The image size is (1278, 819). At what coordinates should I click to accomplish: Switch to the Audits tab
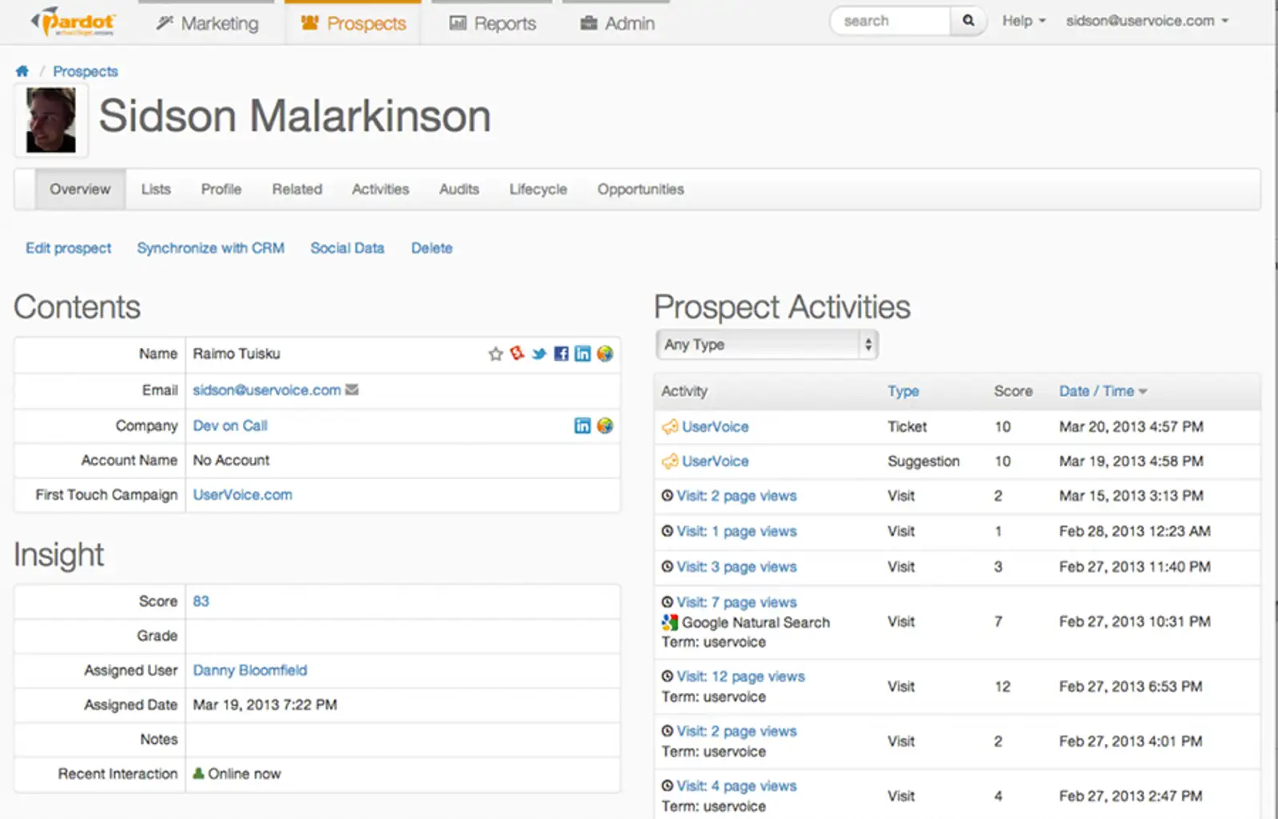click(x=459, y=189)
